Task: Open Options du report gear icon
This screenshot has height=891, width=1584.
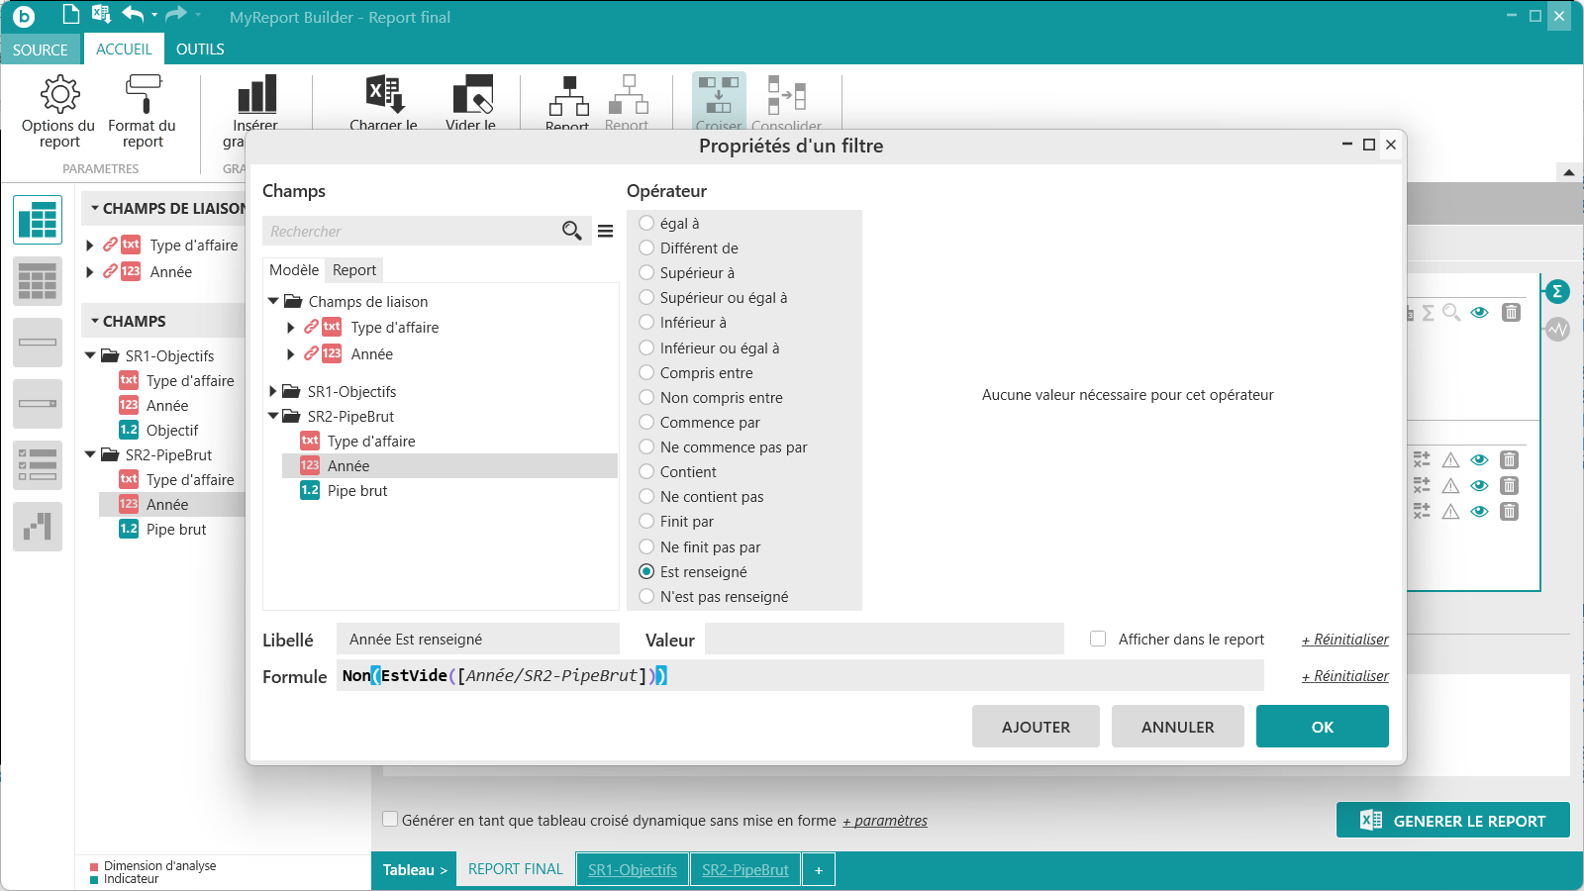Action: pyautogui.click(x=59, y=94)
